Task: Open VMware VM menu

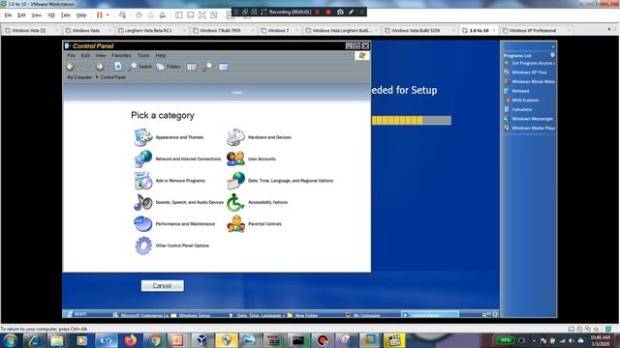Action: [51, 15]
